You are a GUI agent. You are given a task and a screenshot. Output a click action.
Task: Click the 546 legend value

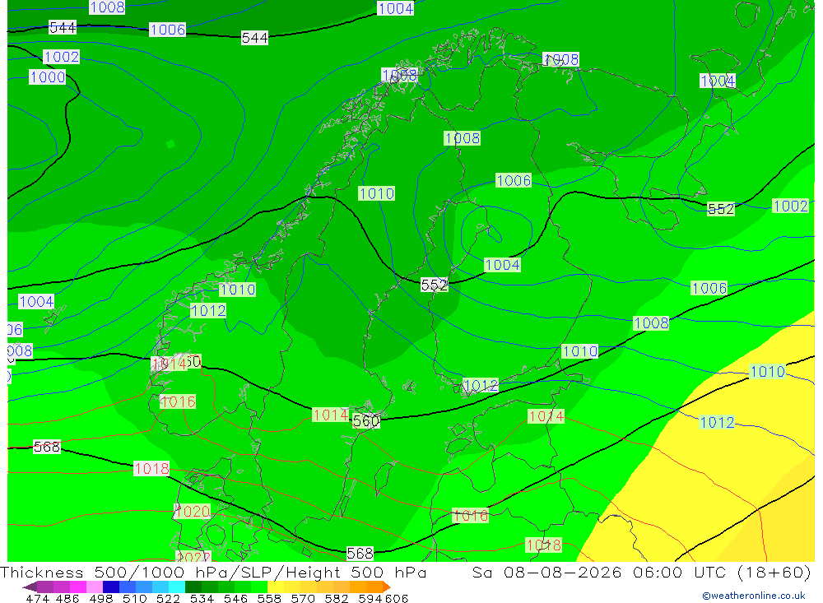(x=235, y=598)
